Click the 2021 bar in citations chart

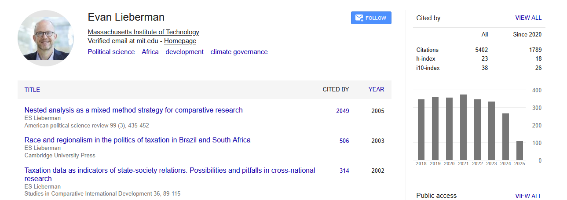(x=463, y=127)
